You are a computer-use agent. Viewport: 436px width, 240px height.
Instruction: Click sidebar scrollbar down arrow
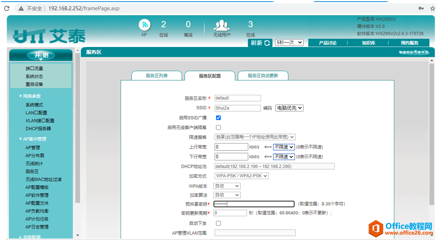78,235
